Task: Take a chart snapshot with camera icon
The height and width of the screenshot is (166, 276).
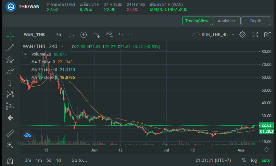Action: [x=268, y=35]
